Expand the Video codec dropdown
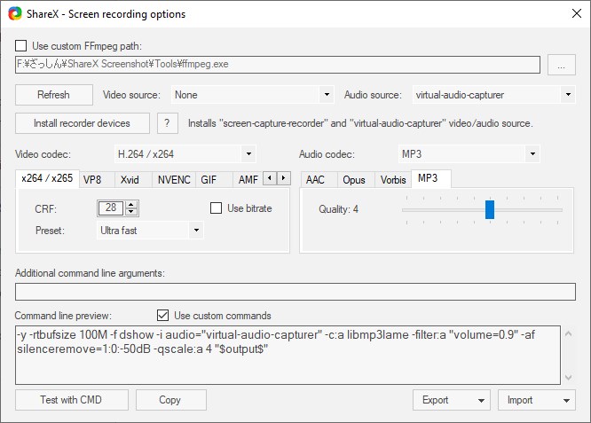The width and height of the screenshot is (591, 423). [185, 154]
